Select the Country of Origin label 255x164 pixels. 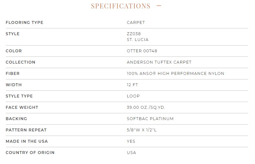point(30,153)
